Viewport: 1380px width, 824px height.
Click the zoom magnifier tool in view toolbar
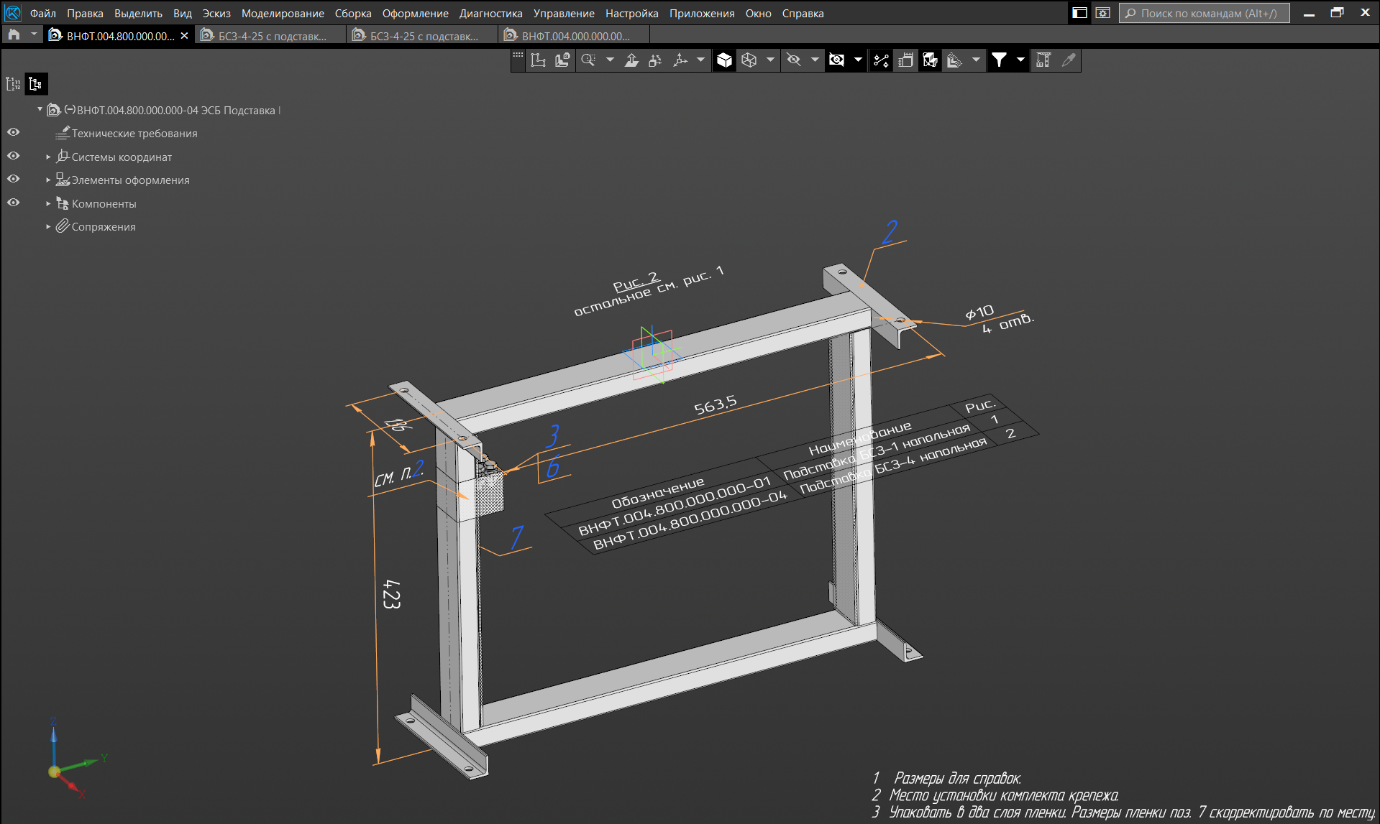[588, 60]
